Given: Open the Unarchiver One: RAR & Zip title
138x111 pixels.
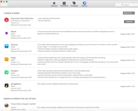Looking at the screenshot, I should point(22,18).
